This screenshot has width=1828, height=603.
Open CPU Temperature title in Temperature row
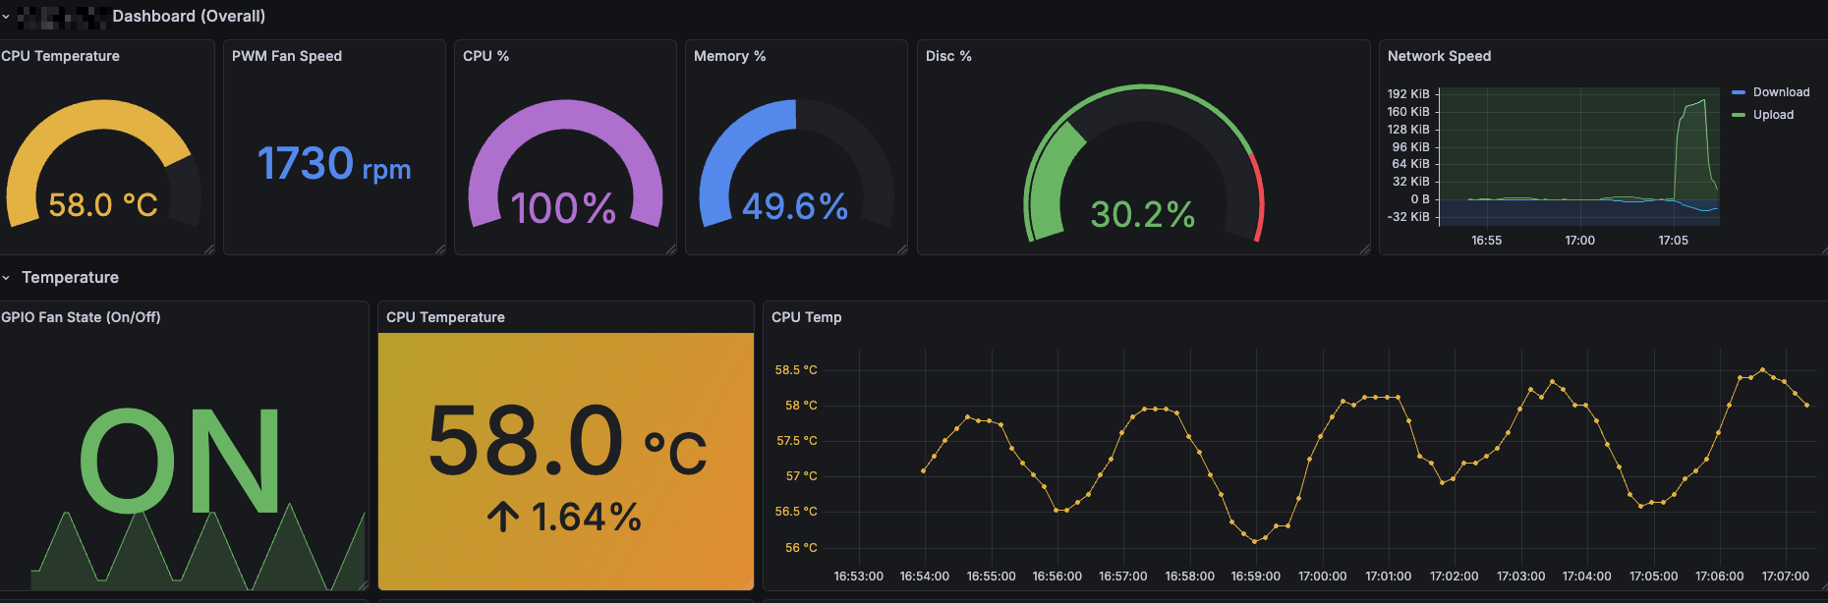(445, 317)
